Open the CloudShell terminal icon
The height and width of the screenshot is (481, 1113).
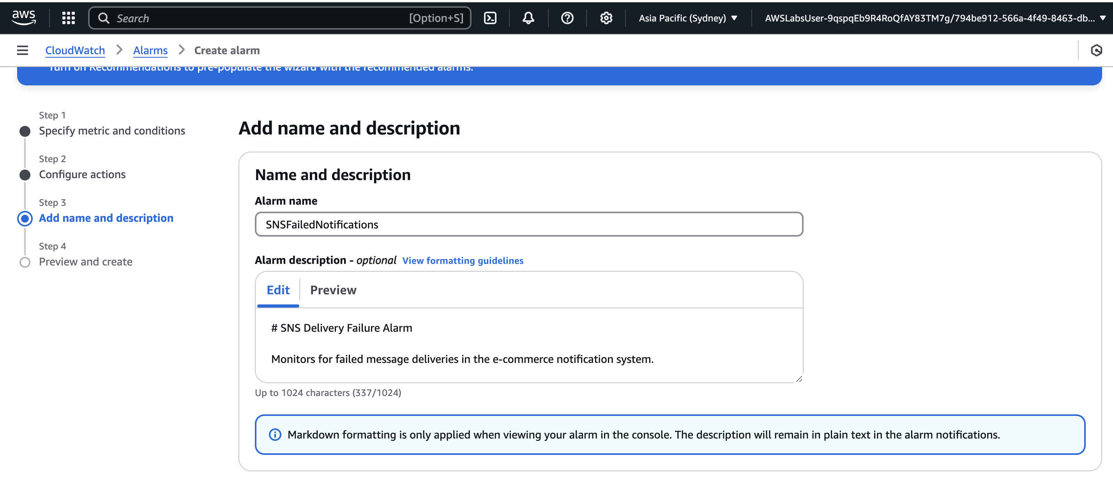click(x=490, y=18)
